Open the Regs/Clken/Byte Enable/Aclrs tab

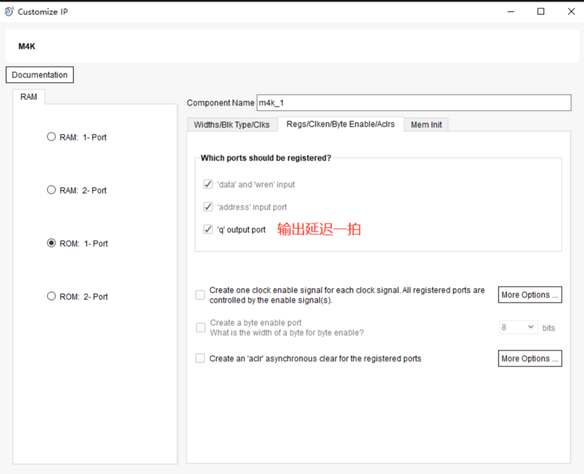tap(341, 124)
